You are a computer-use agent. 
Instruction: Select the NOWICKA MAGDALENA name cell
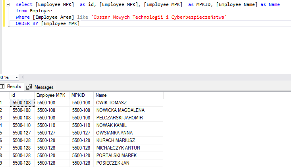point(128,110)
